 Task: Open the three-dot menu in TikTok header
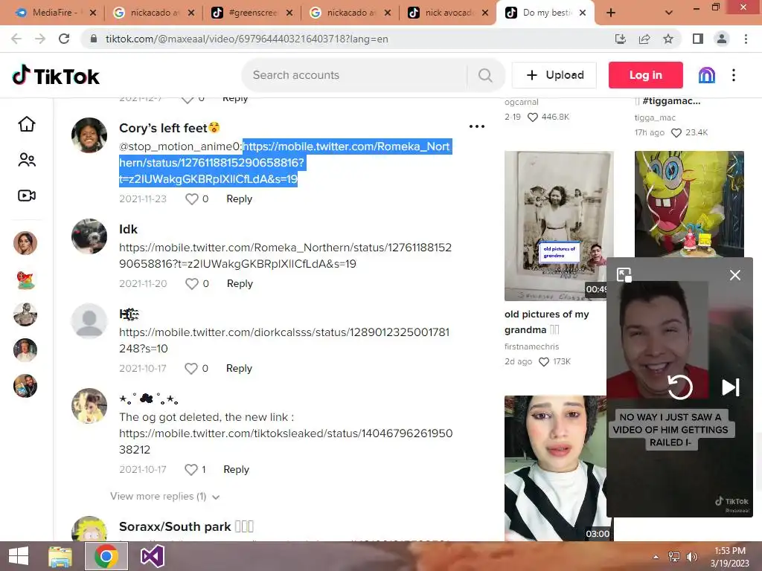tap(734, 75)
